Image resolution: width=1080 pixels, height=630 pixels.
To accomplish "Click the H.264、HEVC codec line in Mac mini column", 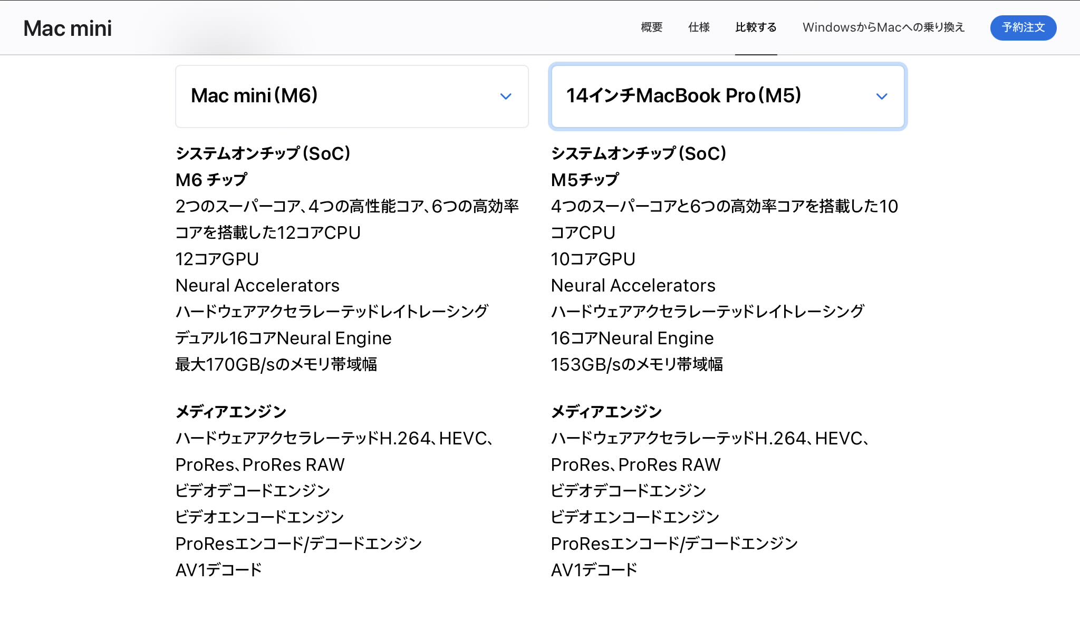I will point(334,451).
